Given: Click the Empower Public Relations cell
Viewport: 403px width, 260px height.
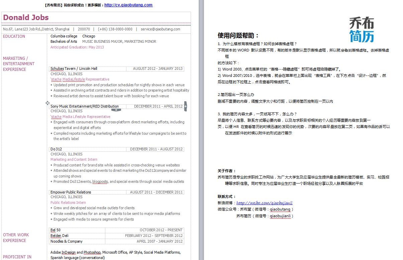Looking at the screenshot, I should [x=71, y=192].
